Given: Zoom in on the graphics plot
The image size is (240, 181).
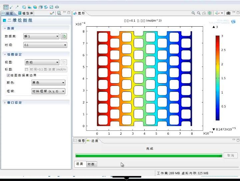Looking at the screenshot, I should tap(193, 13).
